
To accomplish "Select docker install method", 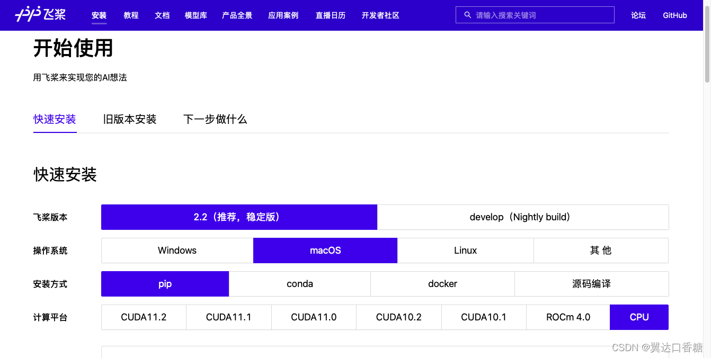I will pos(442,284).
